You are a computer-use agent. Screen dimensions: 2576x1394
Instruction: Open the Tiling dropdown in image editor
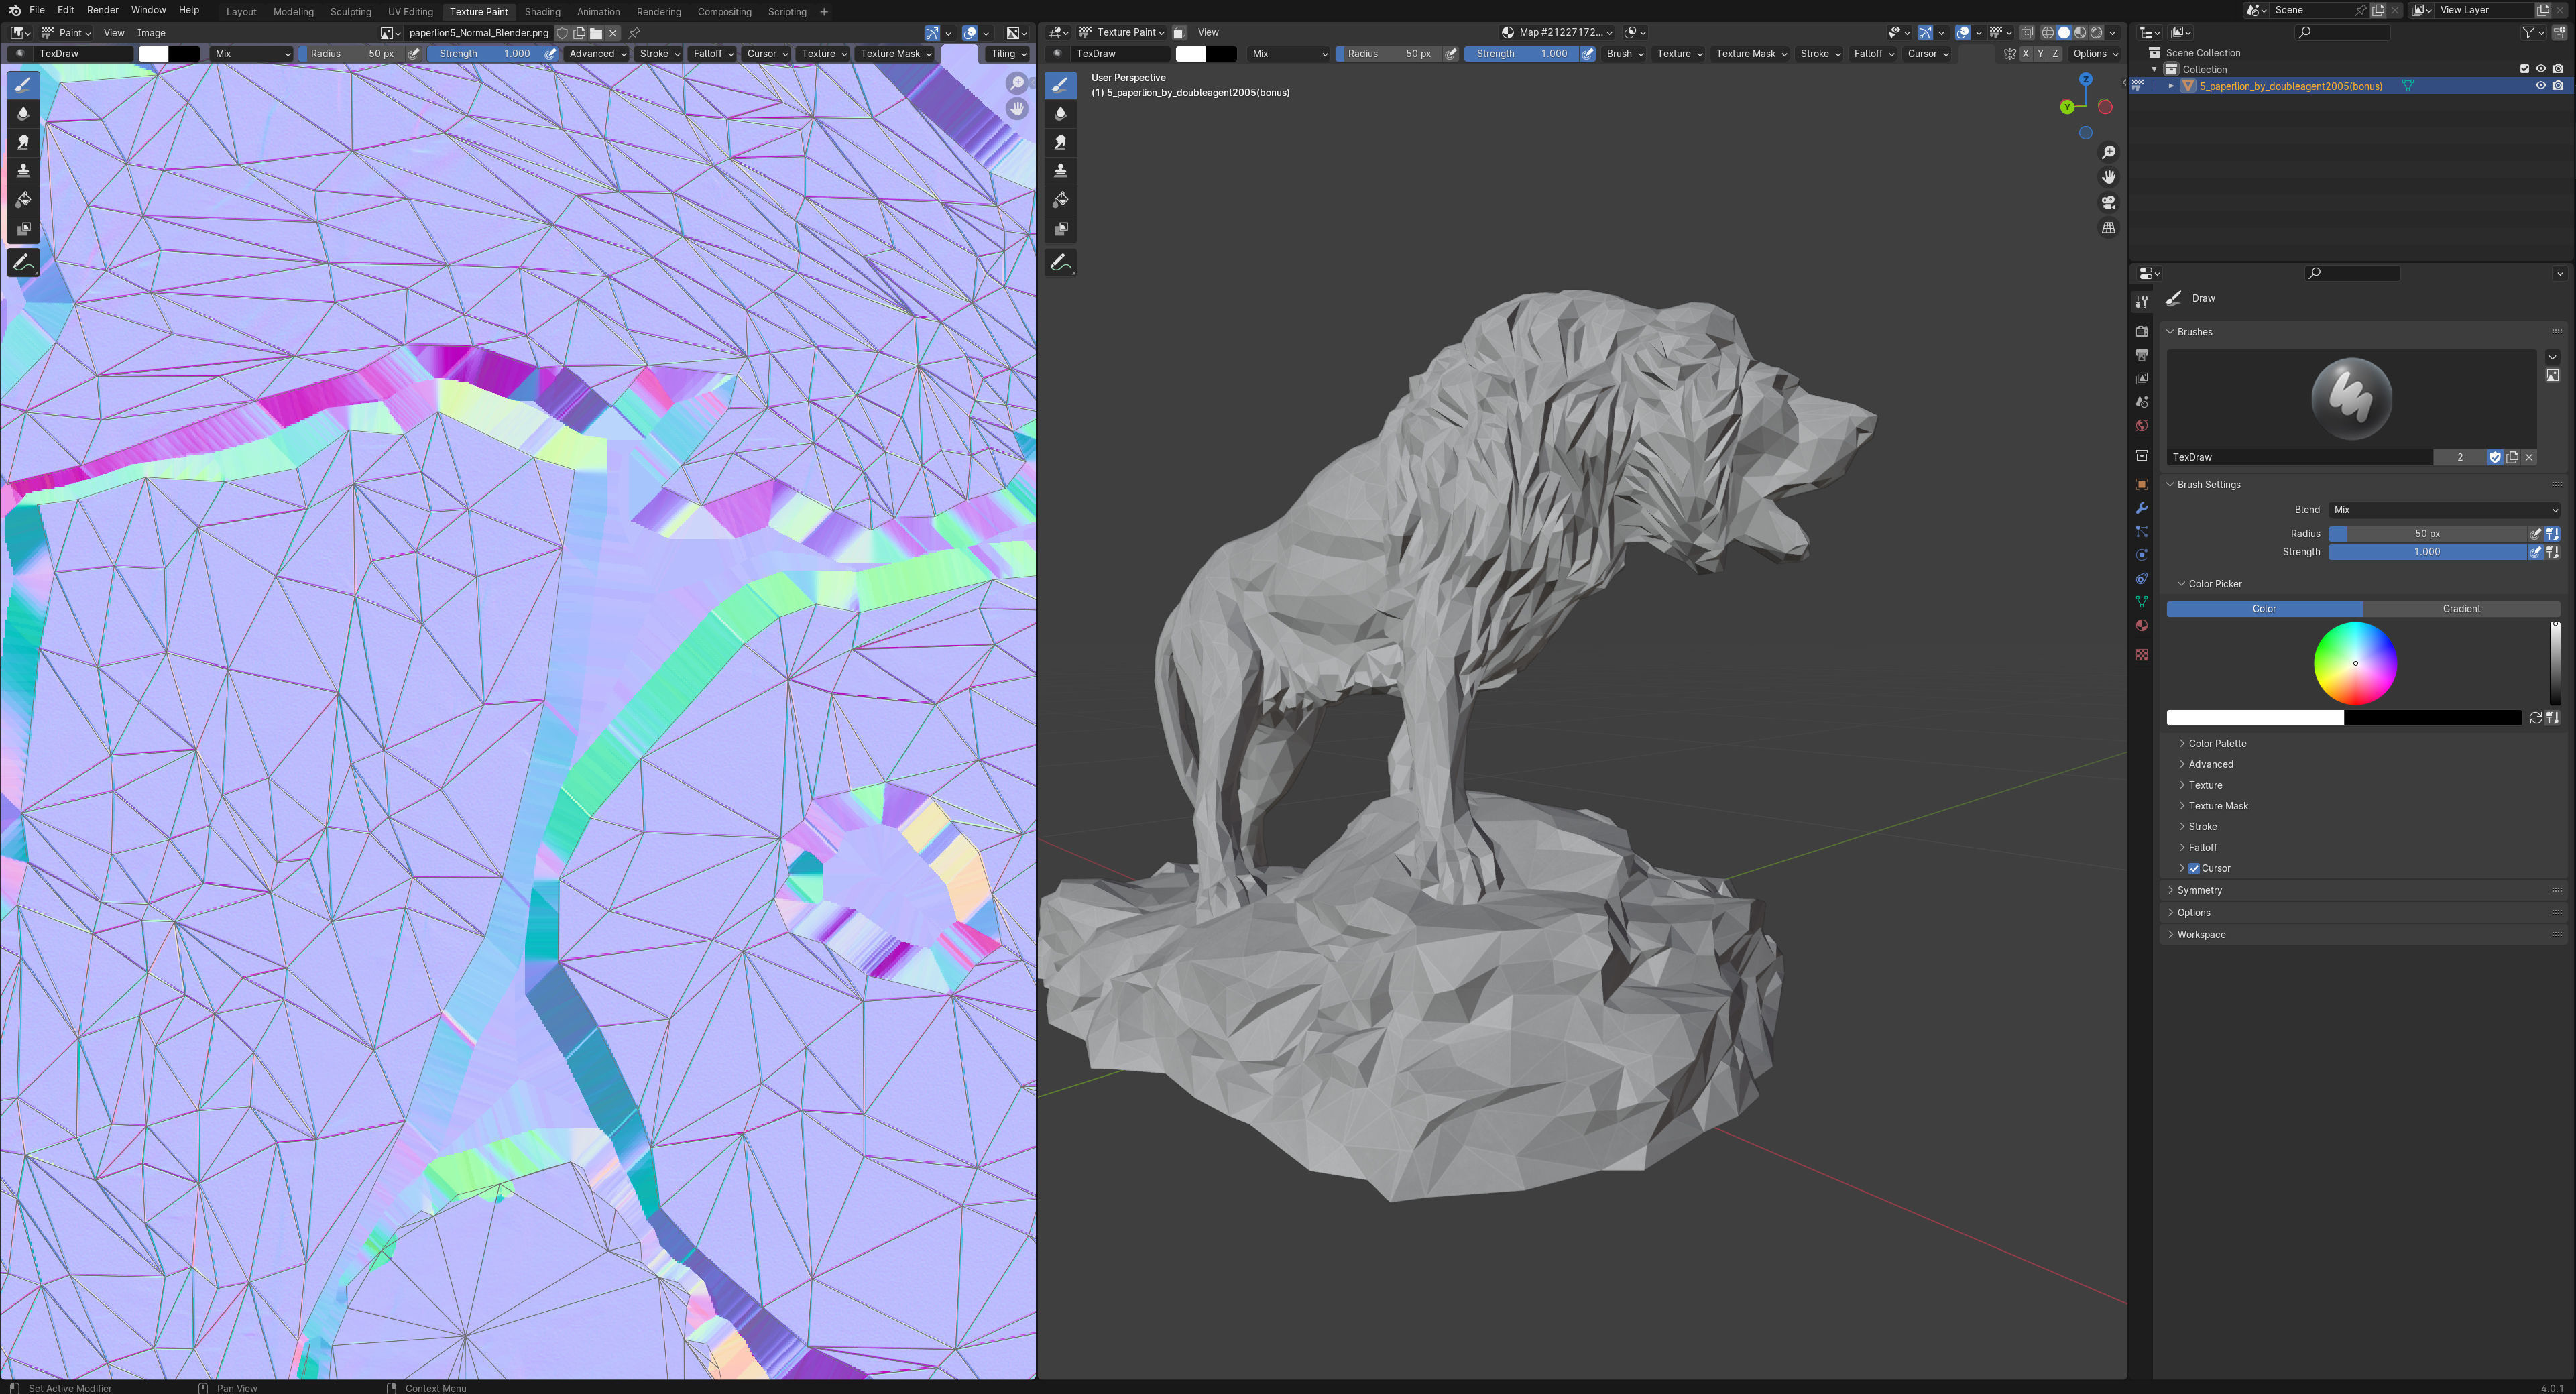(1008, 54)
